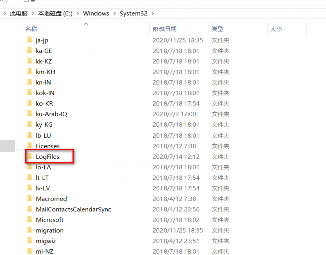The width and height of the screenshot is (326, 255).
Task: Select the Licenses folder name
Action: [48, 146]
